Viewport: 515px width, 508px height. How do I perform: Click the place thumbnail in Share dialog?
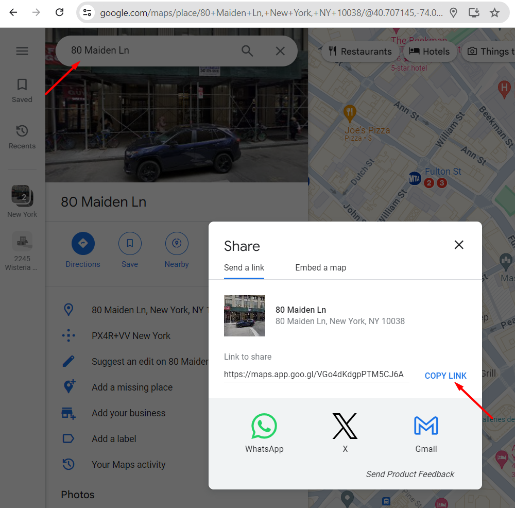point(244,316)
